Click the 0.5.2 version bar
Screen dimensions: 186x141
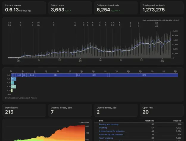(14, 79)
